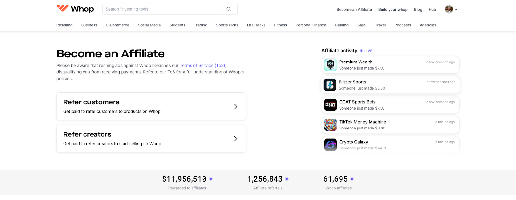Click the Whop logo icon
516x200 pixels.
pyautogui.click(x=63, y=8)
